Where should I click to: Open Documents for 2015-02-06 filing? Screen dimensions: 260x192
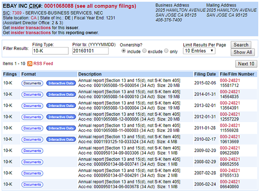pos(32,83)
